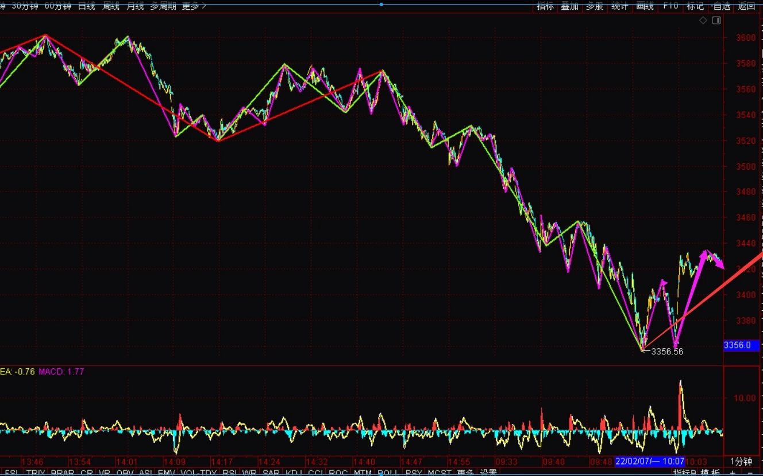763x476 pixels.
Task: Select the SAR indicator tab
Action: (x=271, y=473)
